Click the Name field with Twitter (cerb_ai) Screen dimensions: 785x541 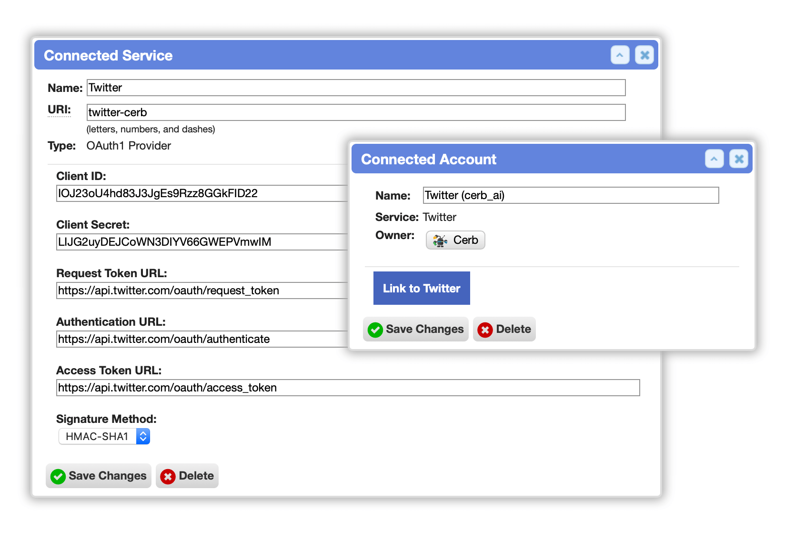click(x=571, y=195)
